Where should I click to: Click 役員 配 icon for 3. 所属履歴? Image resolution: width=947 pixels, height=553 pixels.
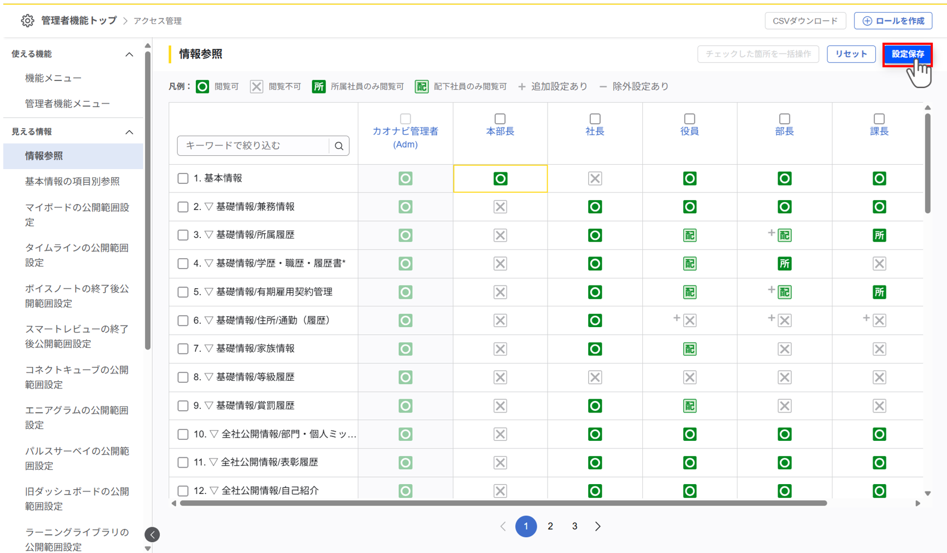689,235
